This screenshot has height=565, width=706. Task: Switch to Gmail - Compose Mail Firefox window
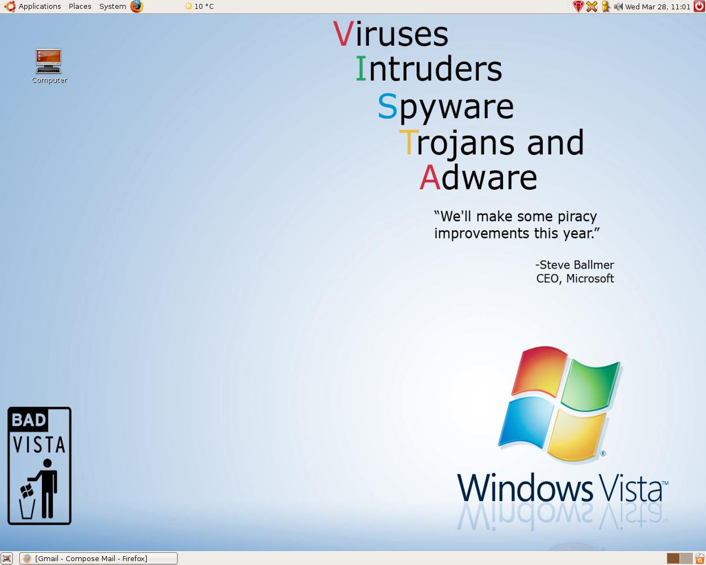click(99, 558)
